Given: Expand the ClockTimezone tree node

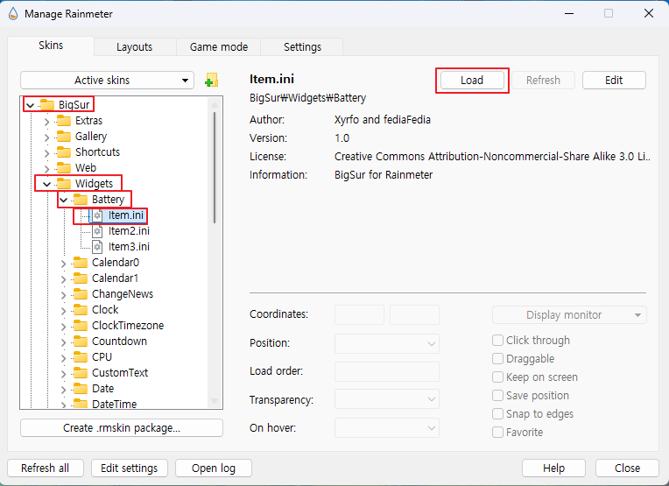Looking at the screenshot, I should tap(64, 328).
